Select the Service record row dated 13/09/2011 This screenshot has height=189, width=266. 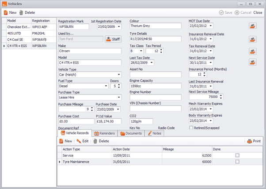[x=160, y=155]
